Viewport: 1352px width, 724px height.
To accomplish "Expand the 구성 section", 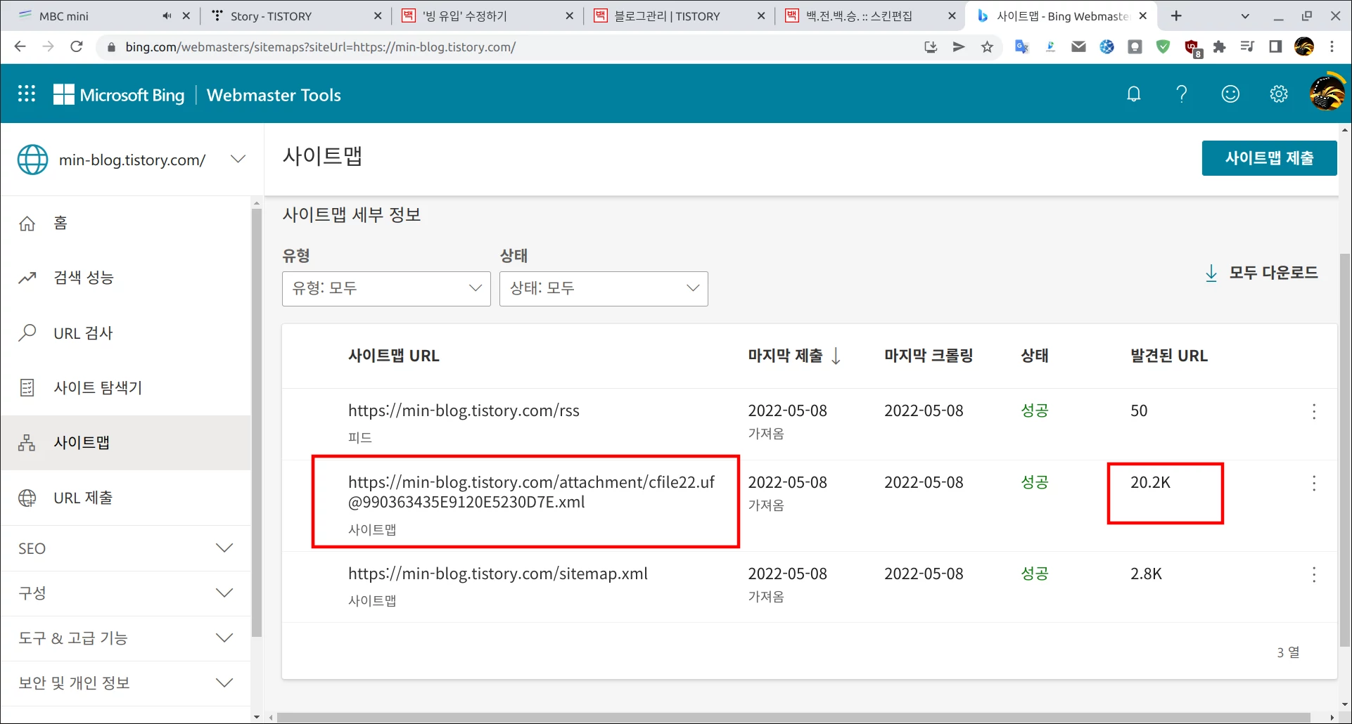I will 125,593.
